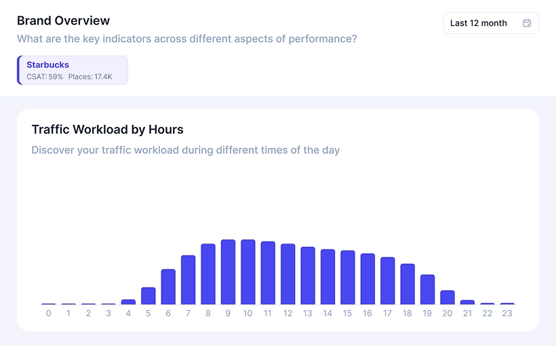This screenshot has width=556, height=346.
Task: Click the bar for hour 8
Action: point(208,274)
